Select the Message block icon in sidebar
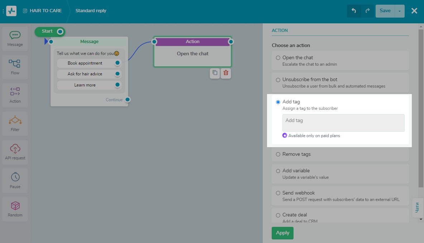This screenshot has height=243, width=424. click(15, 38)
